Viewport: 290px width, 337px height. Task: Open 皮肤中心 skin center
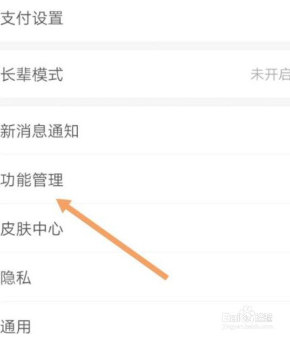[145, 229]
